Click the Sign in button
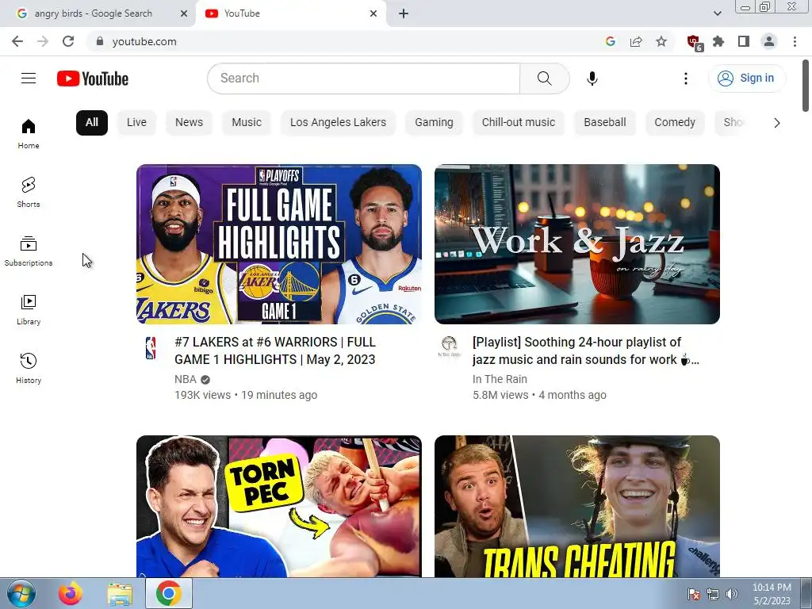812x609 pixels. coord(747,79)
